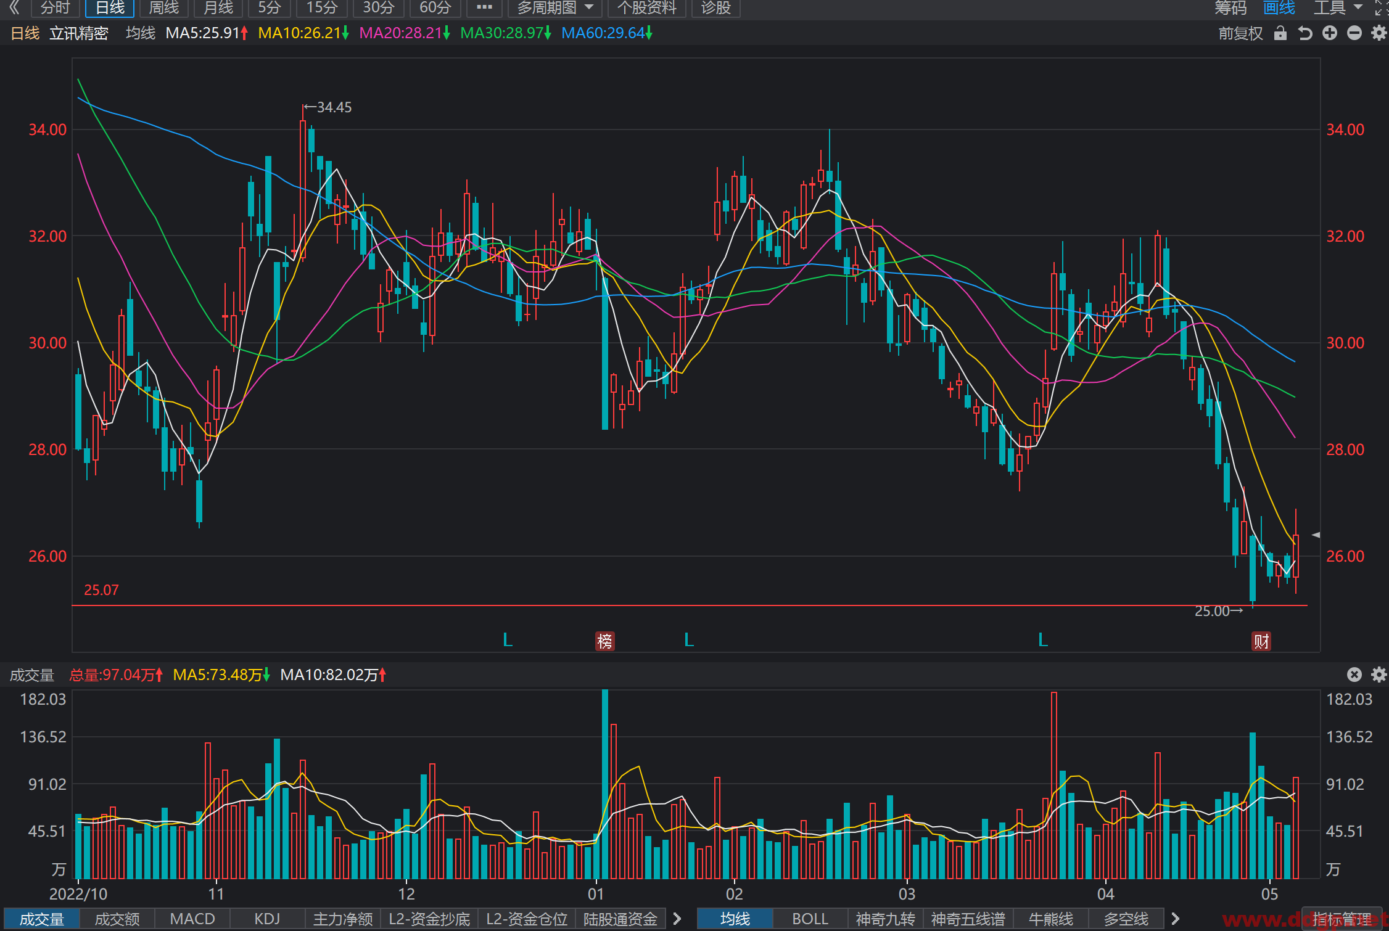Click the 总量:97.04万 volume readout
This screenshot has width=1389, height=931.
click(x=116, y=675)
